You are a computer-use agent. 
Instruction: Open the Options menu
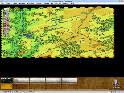65,3
